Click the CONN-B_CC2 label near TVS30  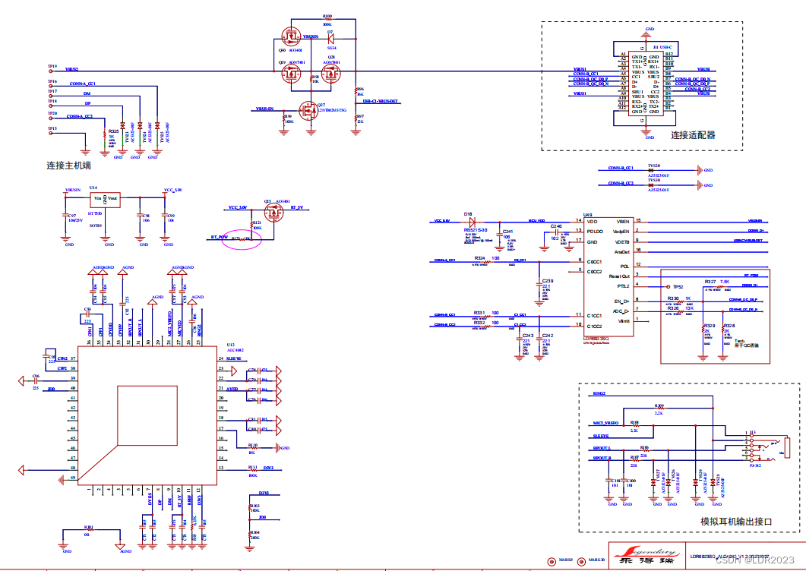(x=621, y=183)
